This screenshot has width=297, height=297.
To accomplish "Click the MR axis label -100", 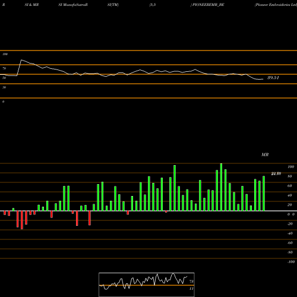I will 290,262.
